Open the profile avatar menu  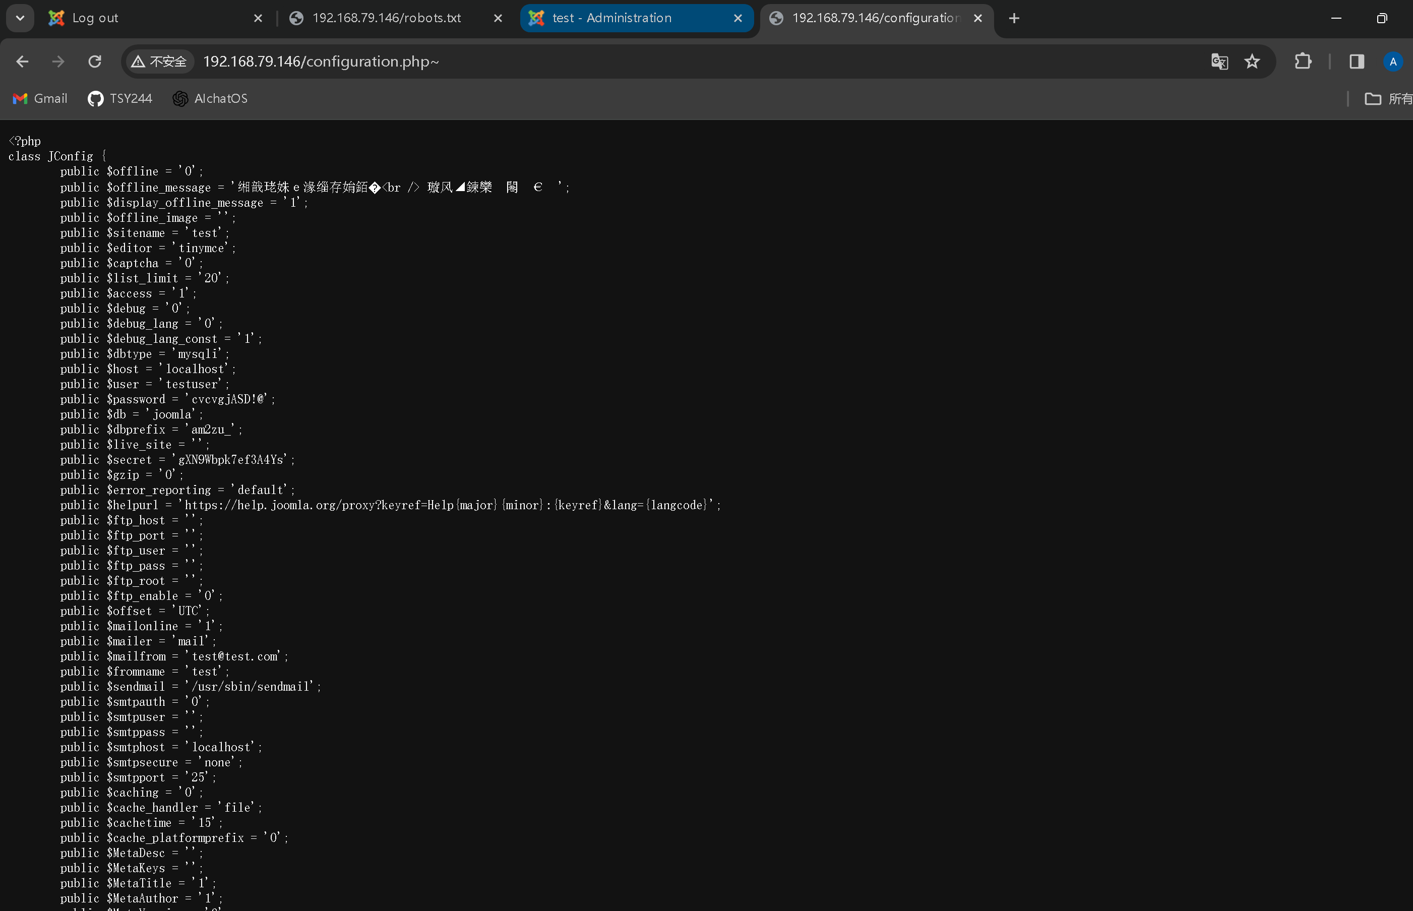(1393, 62)
